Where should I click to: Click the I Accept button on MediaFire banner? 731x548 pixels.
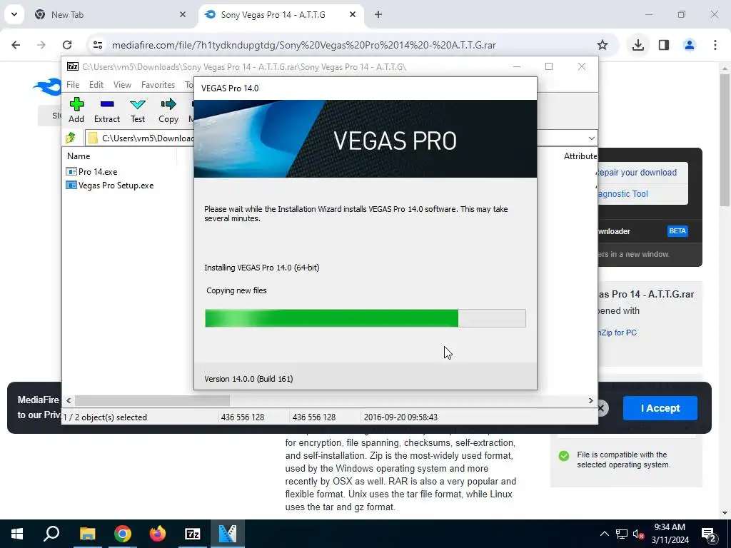(x=660, y=408)
